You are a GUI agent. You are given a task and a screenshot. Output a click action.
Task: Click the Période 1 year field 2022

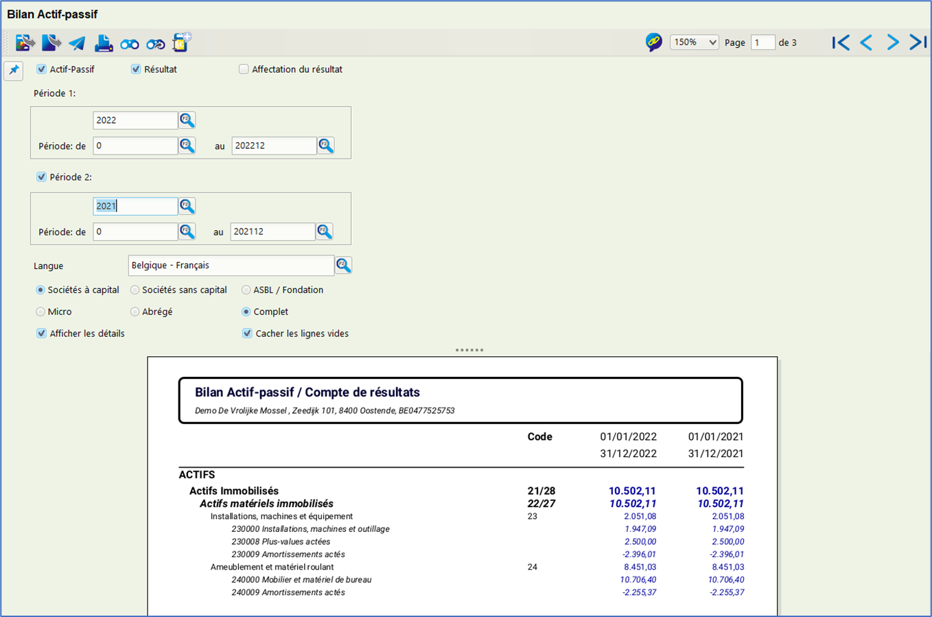pos(135,120)
